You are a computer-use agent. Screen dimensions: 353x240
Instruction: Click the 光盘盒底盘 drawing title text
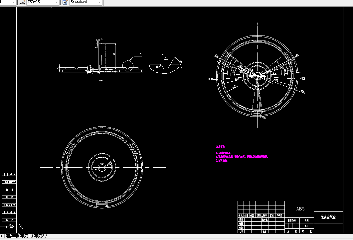(328, 217)
